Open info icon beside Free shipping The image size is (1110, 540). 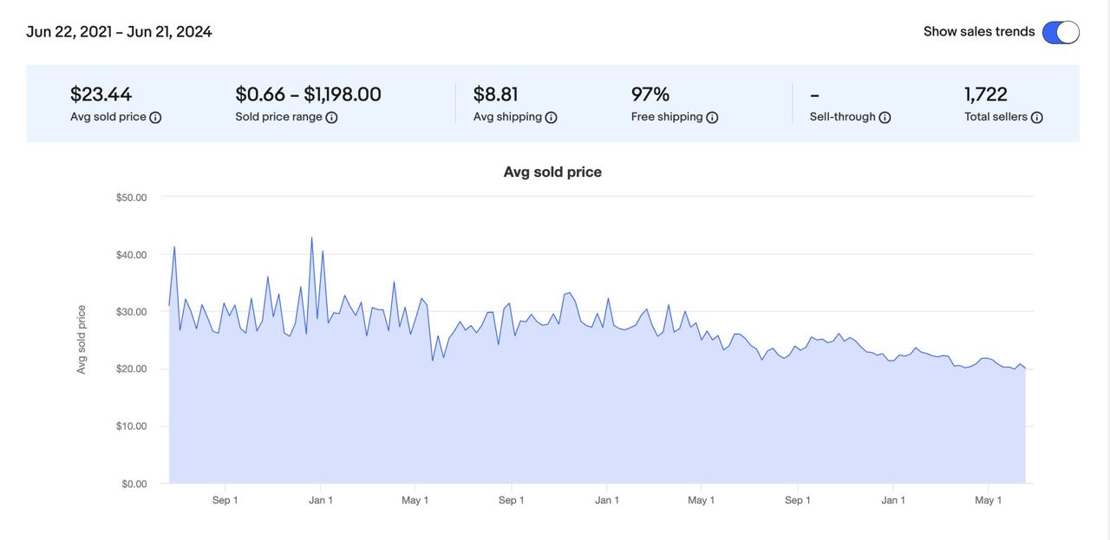click(x=712, y=118)
